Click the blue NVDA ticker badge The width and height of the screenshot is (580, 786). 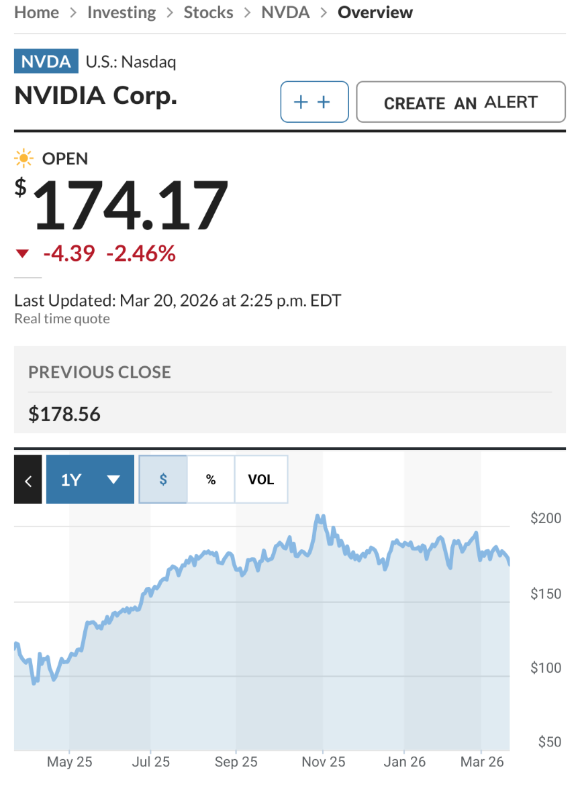tap(46, 62)
